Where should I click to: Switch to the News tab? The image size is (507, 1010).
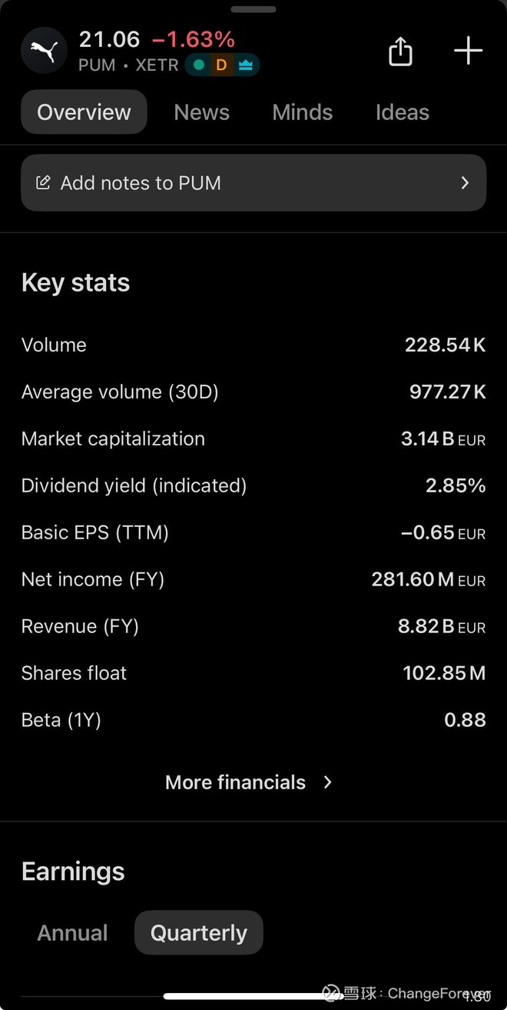[201, 112]
